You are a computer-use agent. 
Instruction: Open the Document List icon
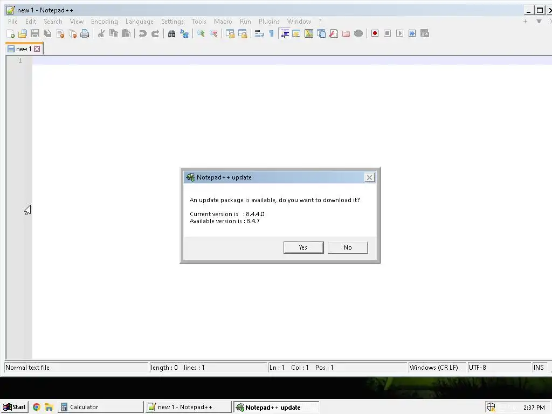pyautogui.click(x=321, y=33)
